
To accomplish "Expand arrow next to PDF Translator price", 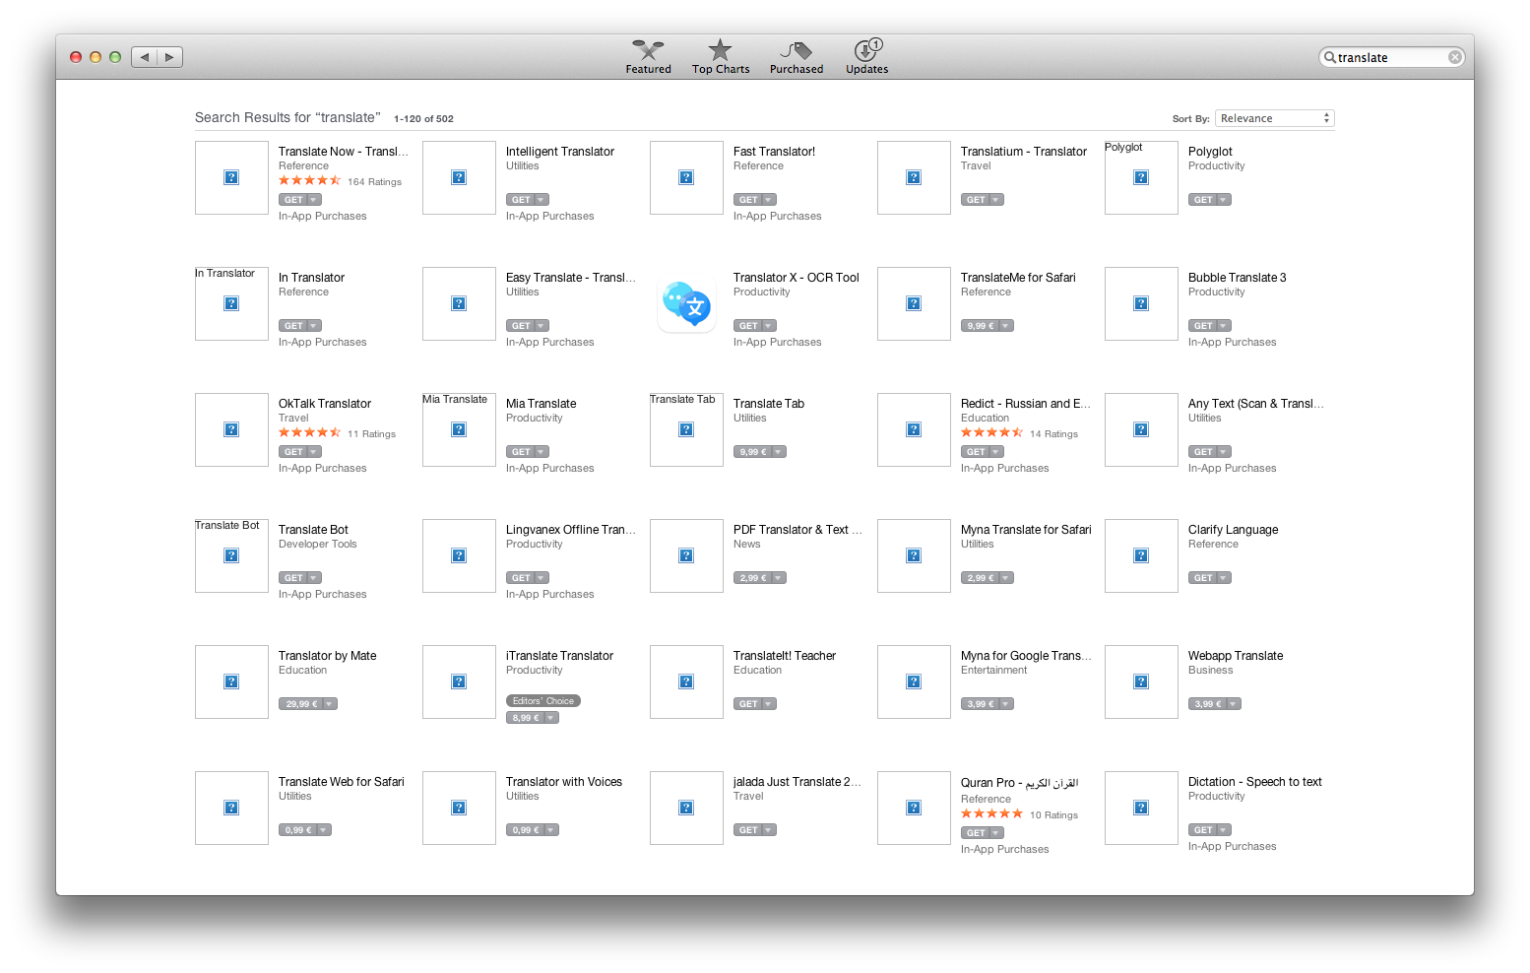I will [780, 578].
